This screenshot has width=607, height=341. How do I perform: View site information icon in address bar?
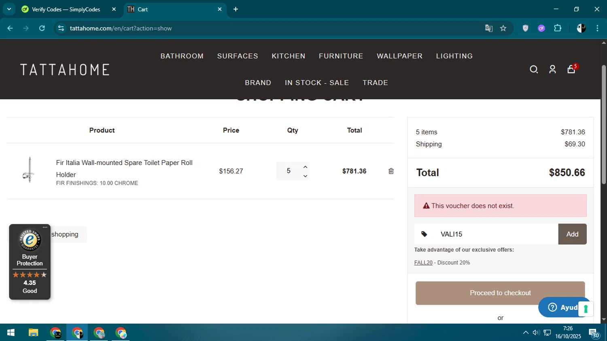tap(61, 28)
